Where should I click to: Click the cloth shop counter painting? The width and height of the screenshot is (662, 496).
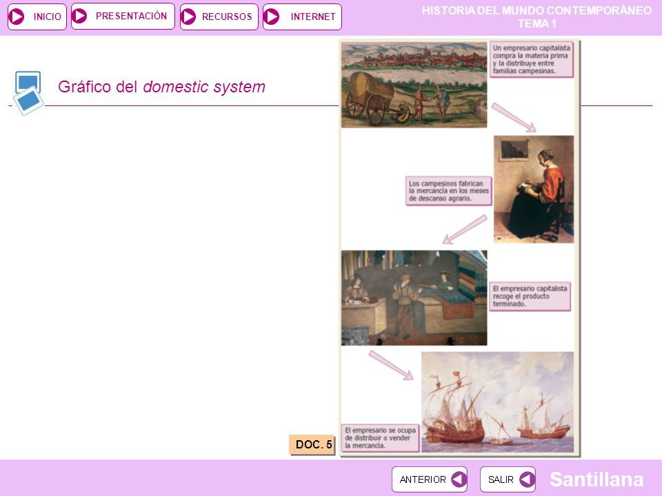[414, 298]
